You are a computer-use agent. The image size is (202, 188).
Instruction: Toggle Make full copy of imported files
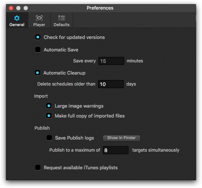point(49,116)
